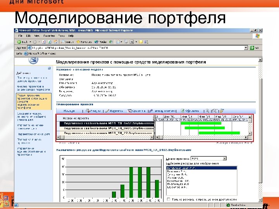The height and width of the screenshot is (209, 279).
Task: Click the Edit page toolbar icon
Action: tap(132, 42)
